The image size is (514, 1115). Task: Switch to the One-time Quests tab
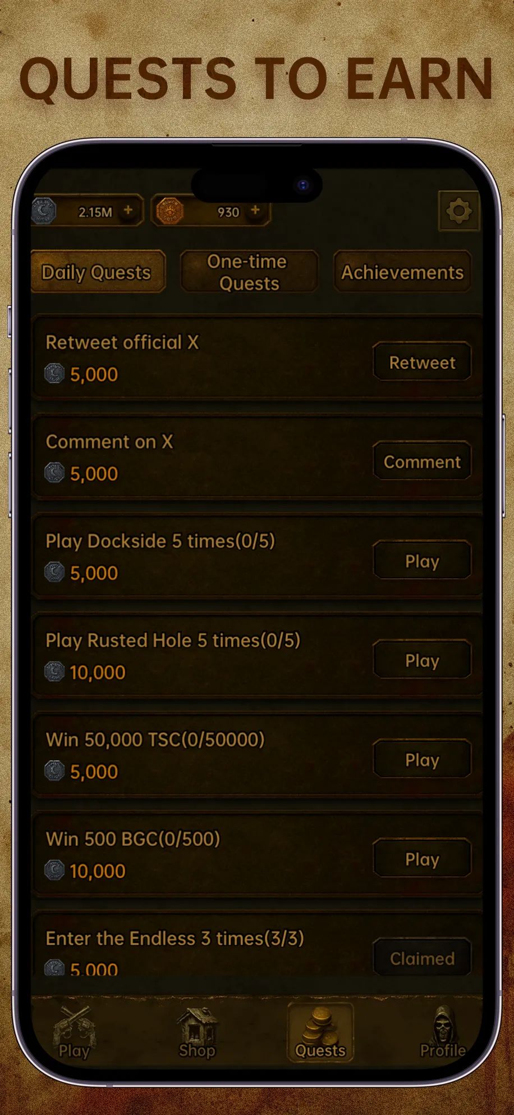tap(249, 272)
